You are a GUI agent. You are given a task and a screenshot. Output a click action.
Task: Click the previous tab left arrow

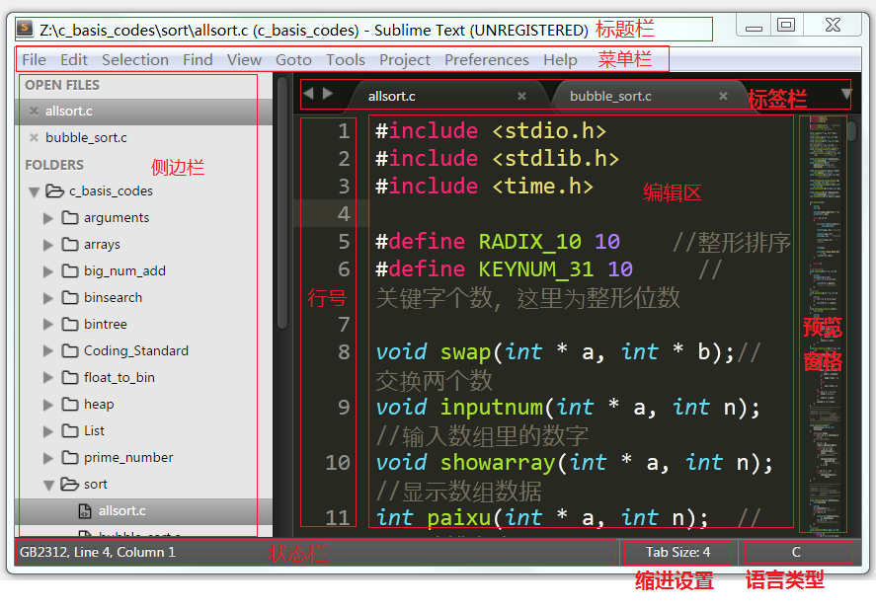point(308,94)
